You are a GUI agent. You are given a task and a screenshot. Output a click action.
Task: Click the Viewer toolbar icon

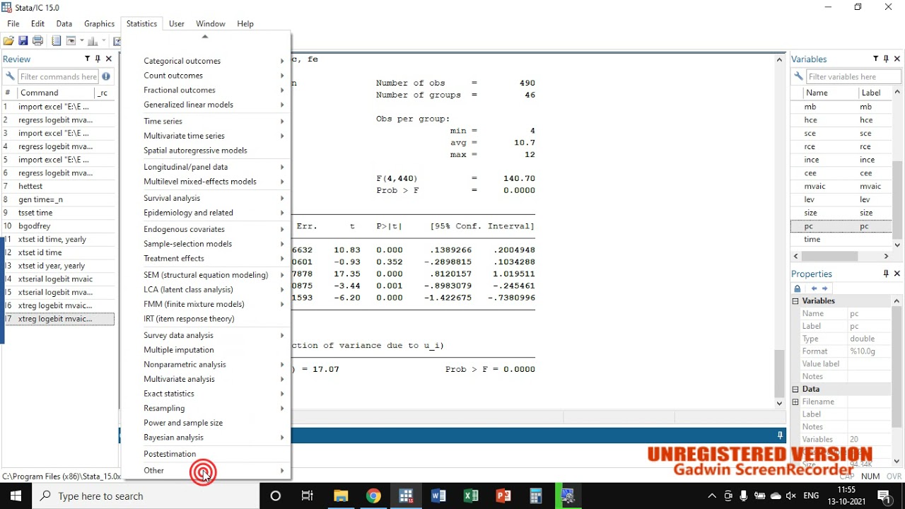click(71, 41)
